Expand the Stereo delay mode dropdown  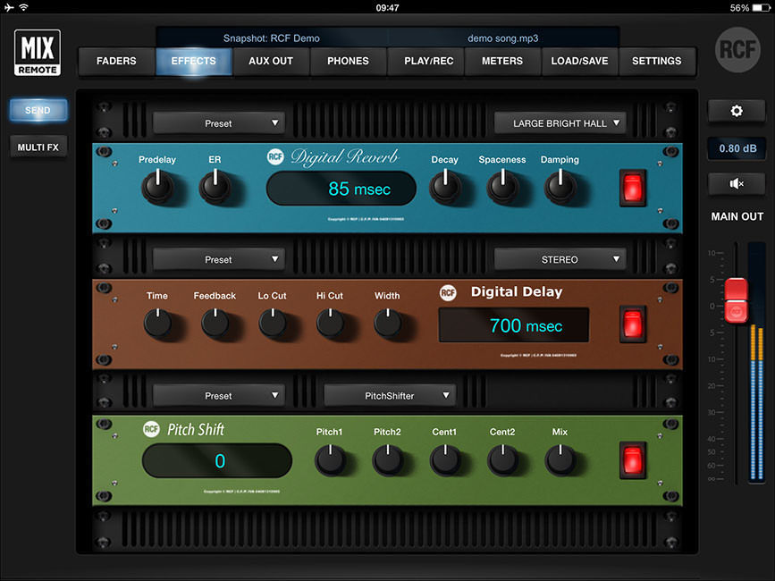pos(560,259)
